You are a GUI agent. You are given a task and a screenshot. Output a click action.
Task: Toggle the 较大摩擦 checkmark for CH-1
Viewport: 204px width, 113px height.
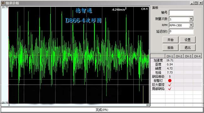coord(170,85)
